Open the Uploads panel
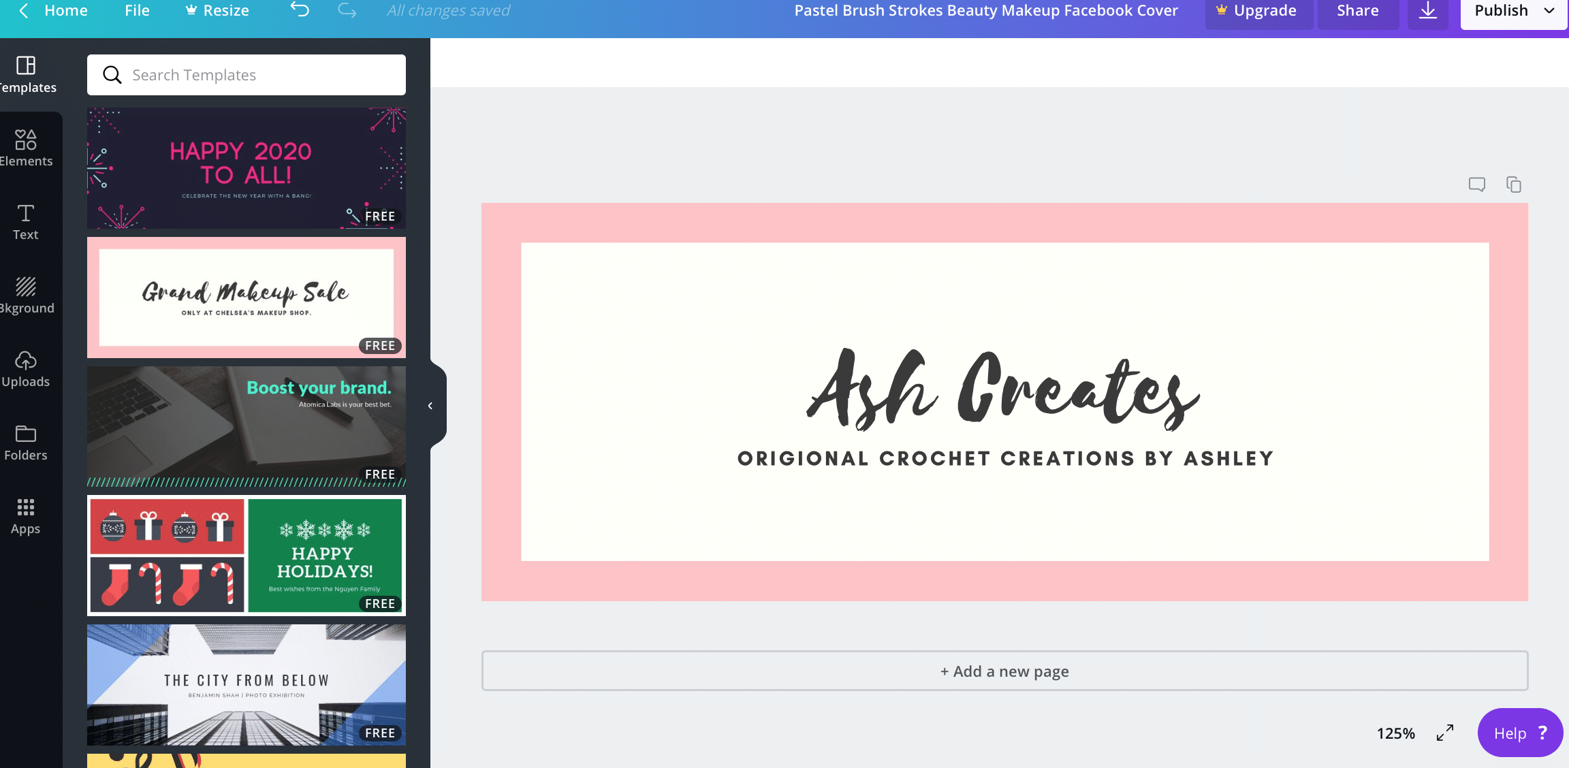The height and width of the screenshot is (768, 1569). click(x=26, y=369)
